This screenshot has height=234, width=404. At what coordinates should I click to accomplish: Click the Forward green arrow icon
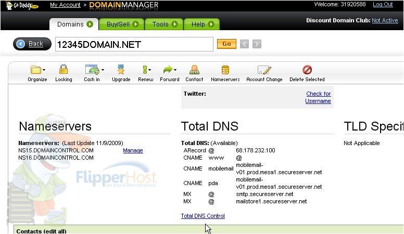[x=168, y=70]
